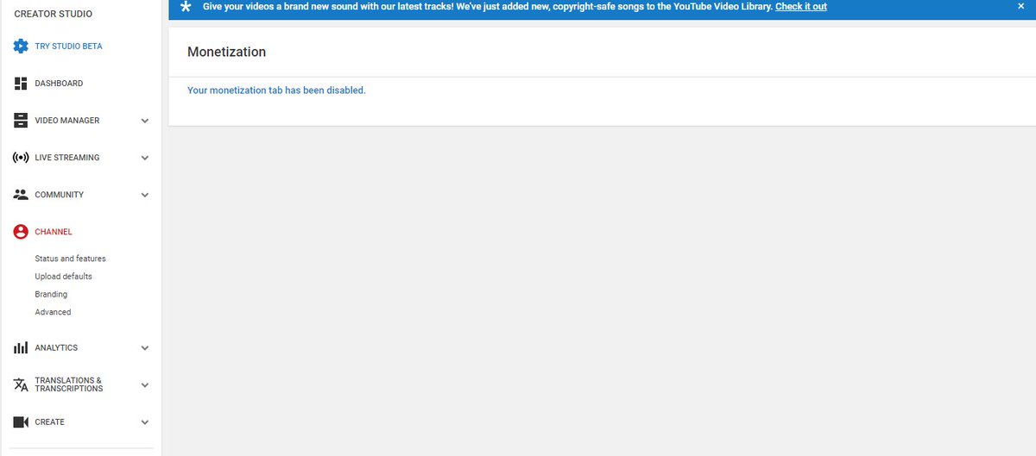Click the star icon in blue banner
Viewport: 1036px width, 456px height.
pyautogui.click(x=186, y=7)
